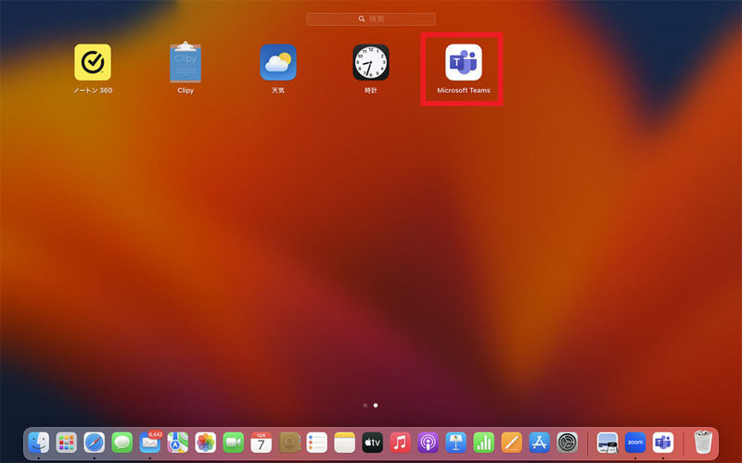Open the Clipy clipboard app

tap(185, 62)
